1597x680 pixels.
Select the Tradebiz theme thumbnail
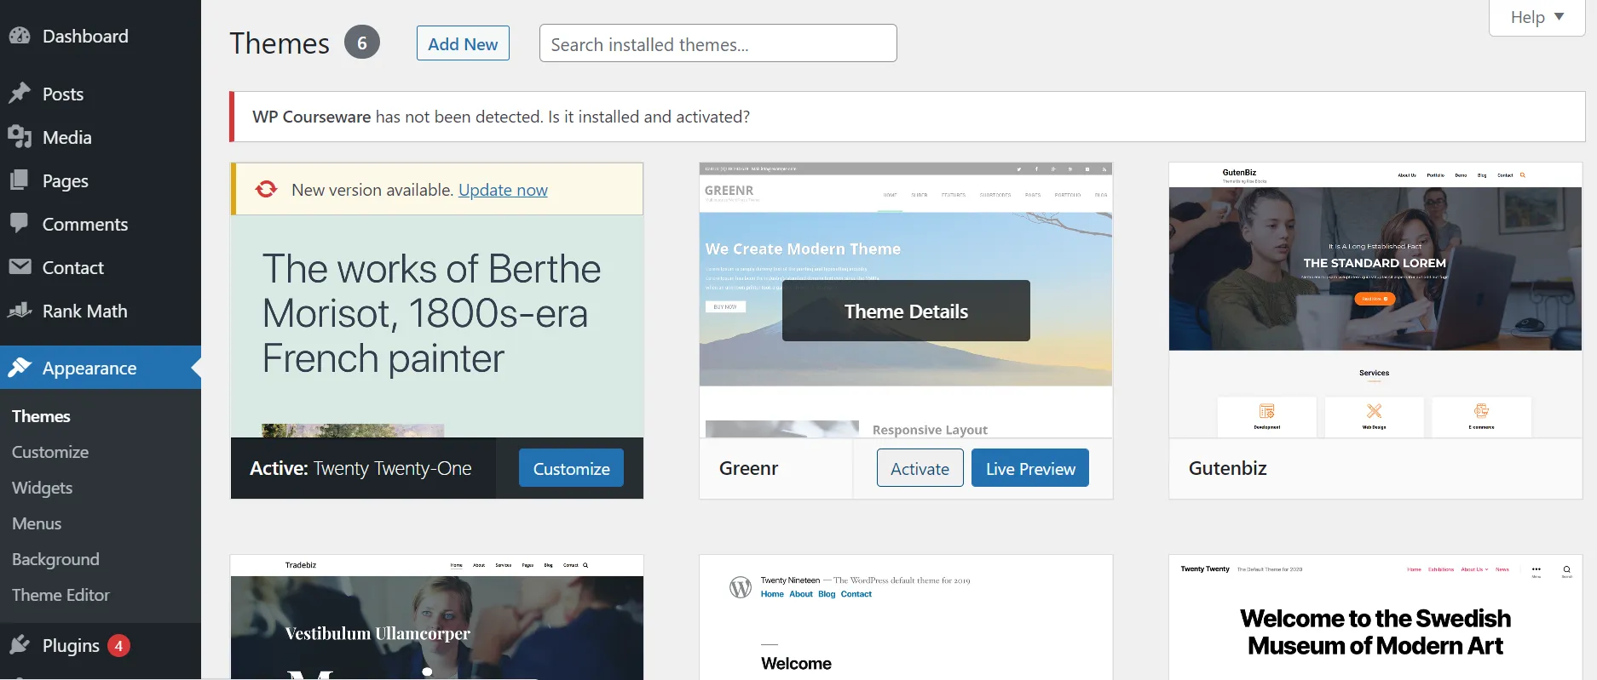(437, 617)
